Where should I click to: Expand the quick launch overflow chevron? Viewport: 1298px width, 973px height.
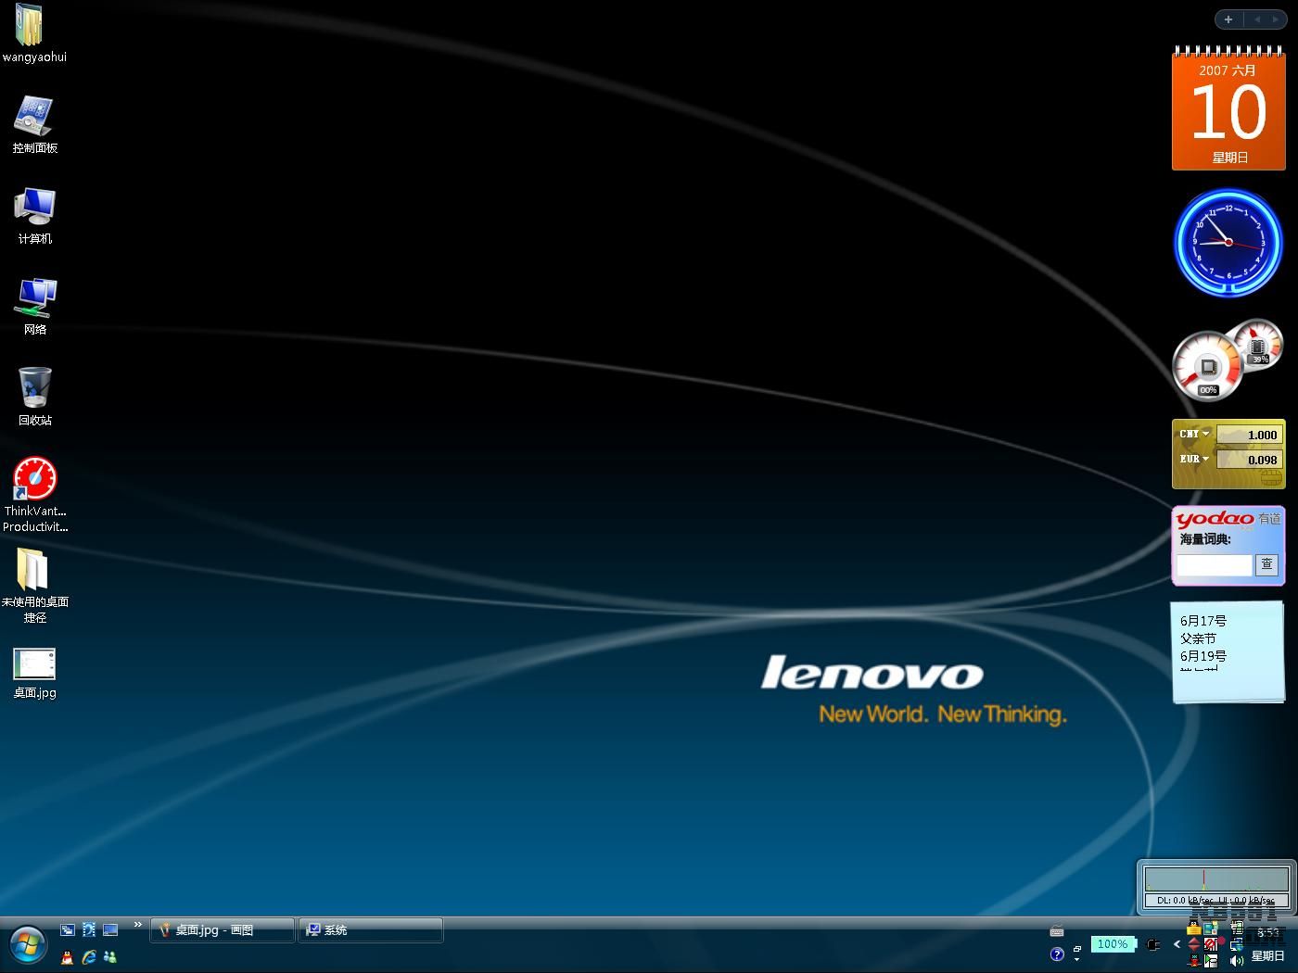(x=138, y=925)
